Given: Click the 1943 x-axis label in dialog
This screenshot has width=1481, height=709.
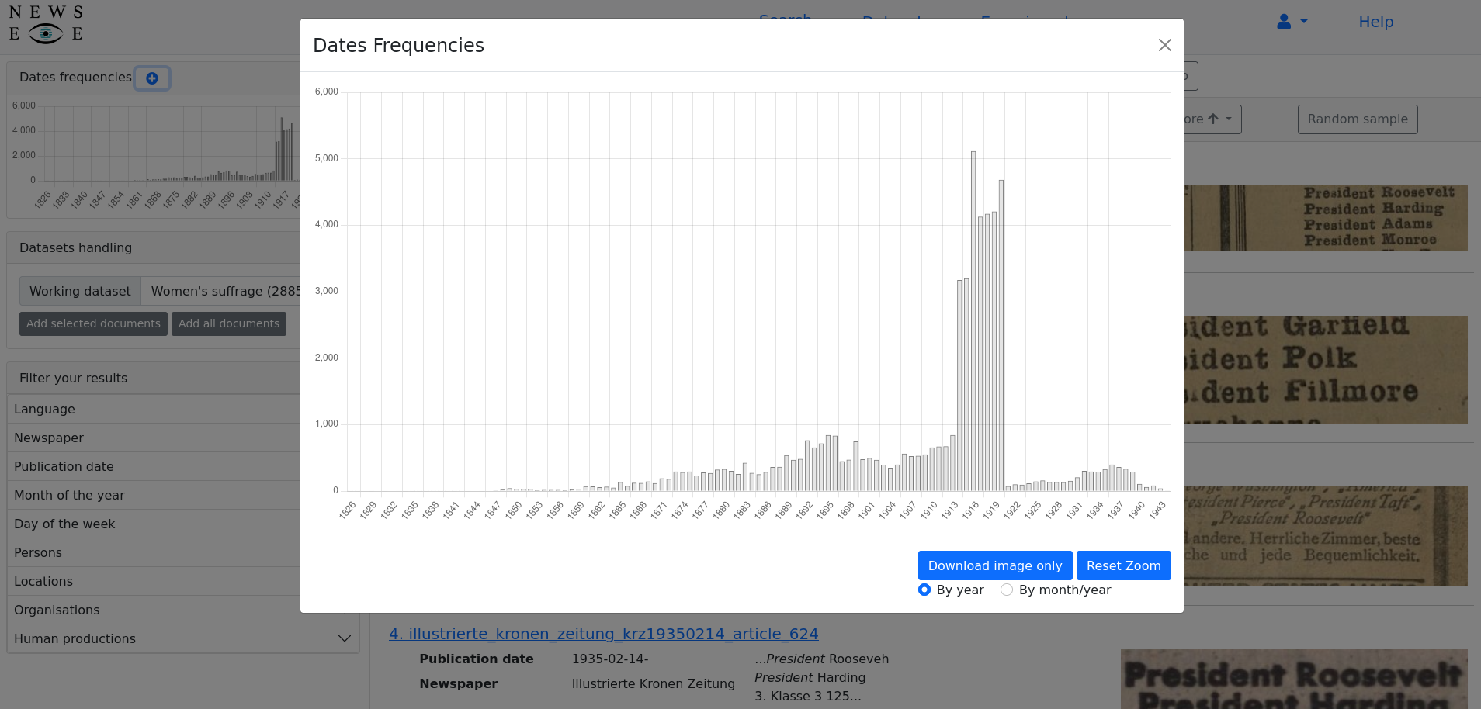Looking at the screenshot, I should (x=1157, y=510).
